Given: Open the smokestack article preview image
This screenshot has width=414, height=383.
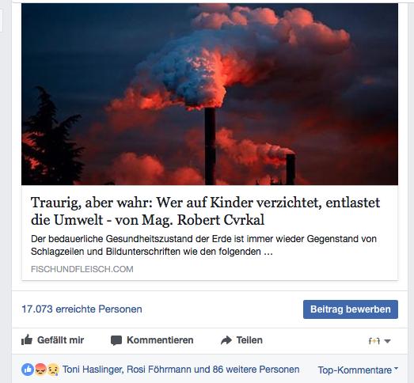Looking at the screenshot, I should click(210, 94).
